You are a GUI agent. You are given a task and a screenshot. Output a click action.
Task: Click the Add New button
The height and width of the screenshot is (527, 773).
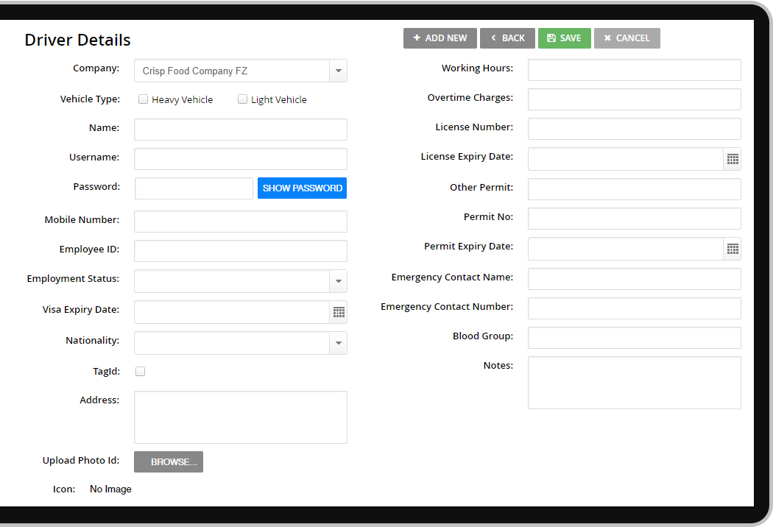440,38
